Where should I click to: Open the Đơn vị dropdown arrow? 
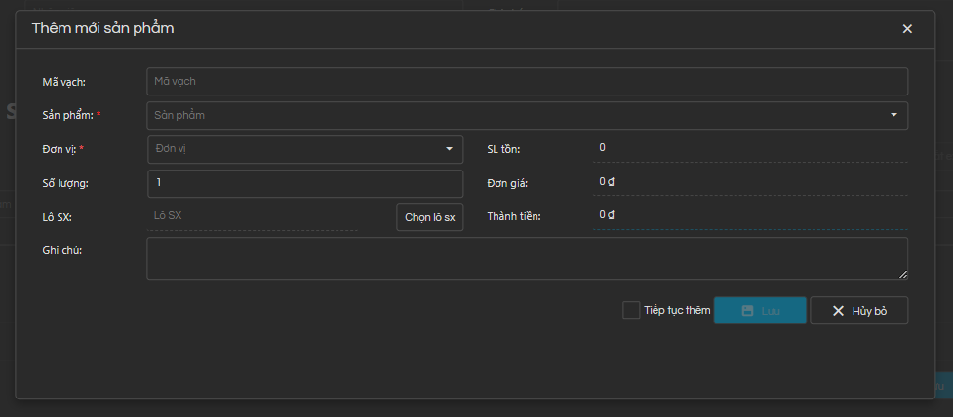[x=449, y=149]
